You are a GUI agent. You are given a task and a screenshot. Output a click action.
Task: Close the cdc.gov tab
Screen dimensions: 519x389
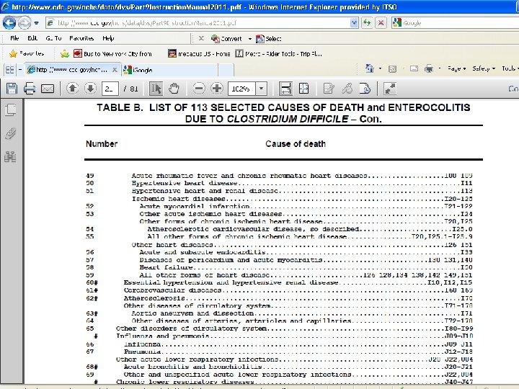(115, 70)
